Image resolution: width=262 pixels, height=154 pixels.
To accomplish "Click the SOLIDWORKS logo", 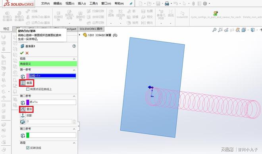I will [19, 4].
